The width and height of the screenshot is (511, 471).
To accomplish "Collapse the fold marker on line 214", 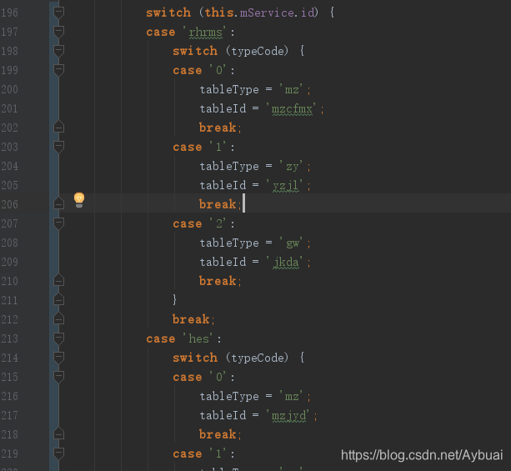I will click(x=58, y=358).
